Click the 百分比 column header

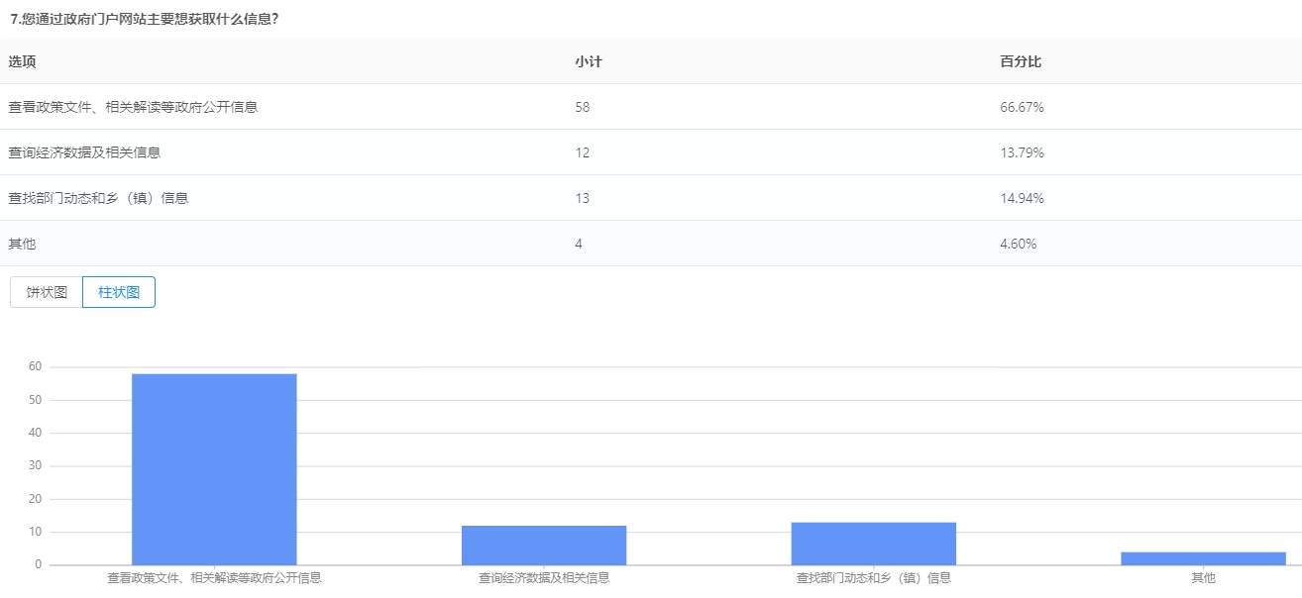pos(1021,61)
